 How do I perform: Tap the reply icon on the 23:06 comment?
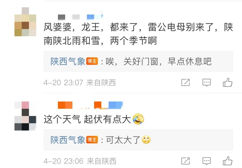(207, 161)
